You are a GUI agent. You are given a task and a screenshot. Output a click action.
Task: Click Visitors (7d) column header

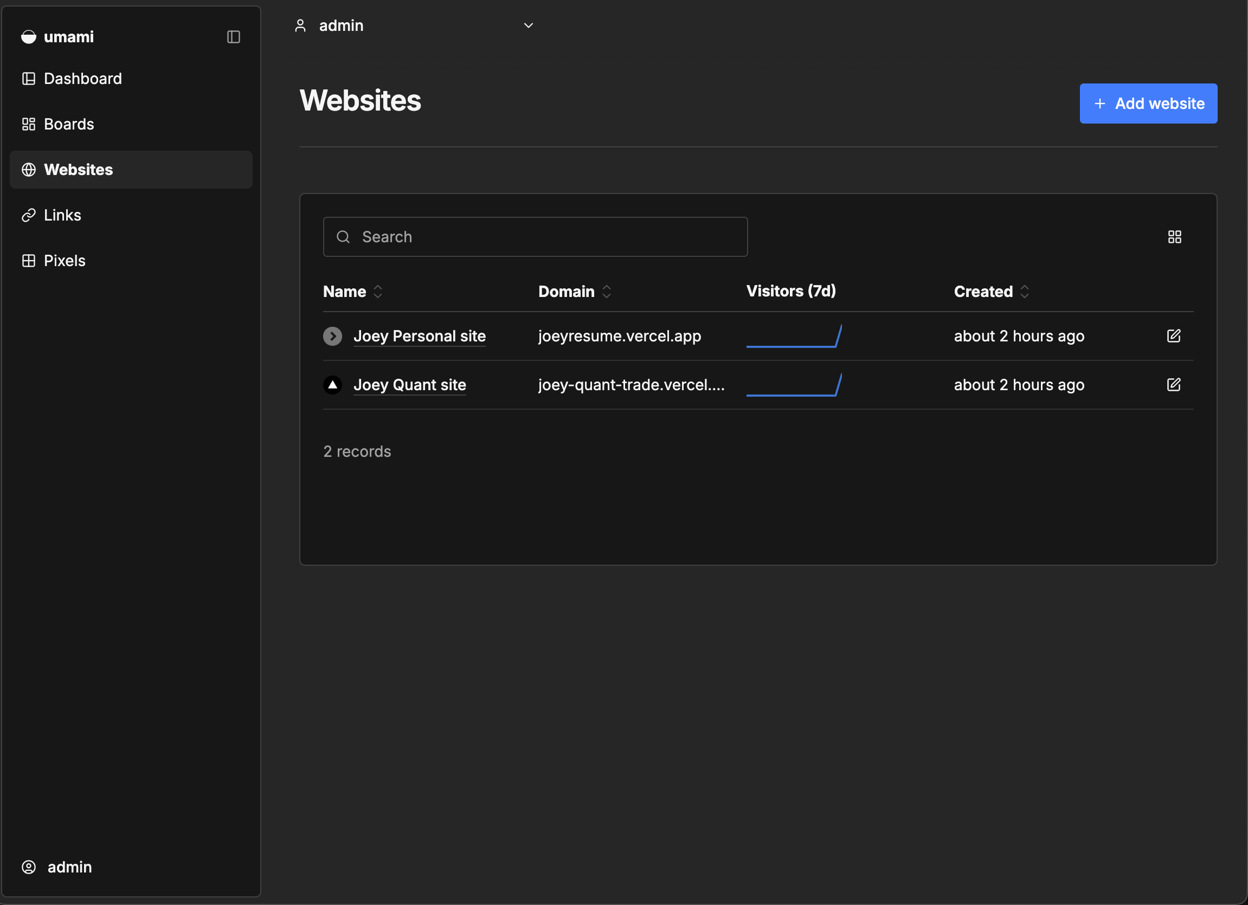pos(791,291)
